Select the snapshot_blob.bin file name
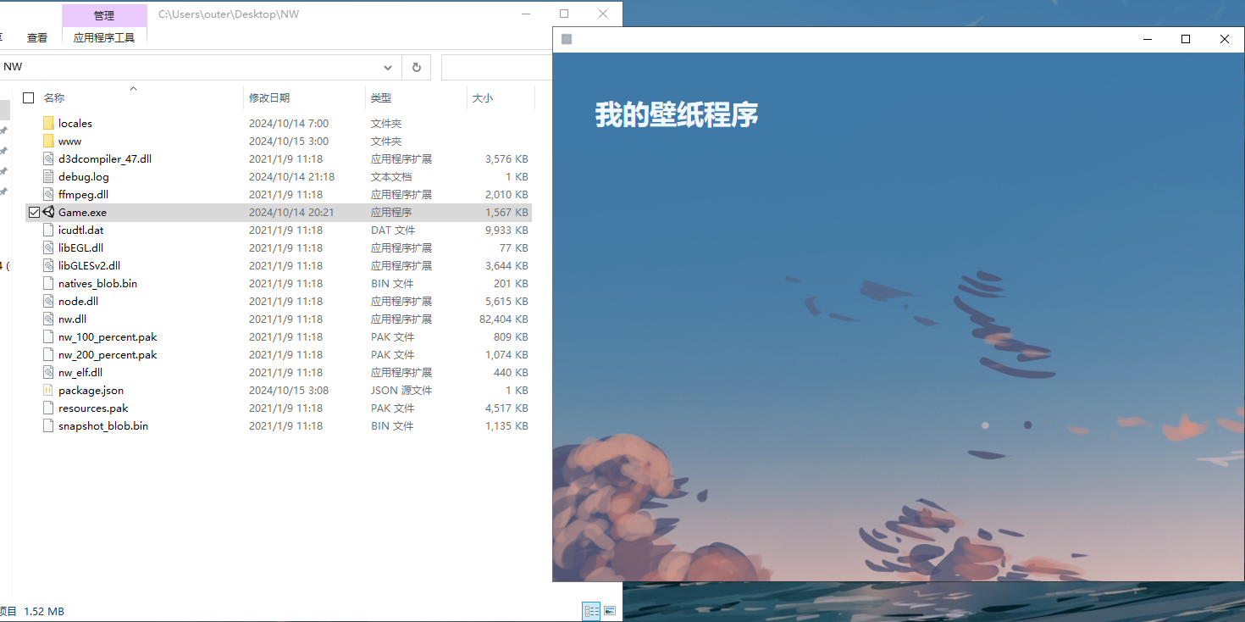The image size is (1245, 622). (x=103, y=426)
